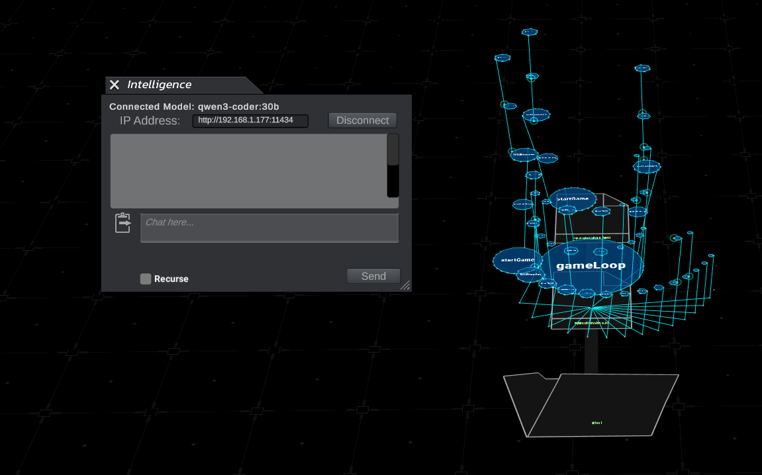Image resolution: width=762 pixels, height=475 pixels.
Task: Select the StartGame node above the file box
Action: pos(573,198)
